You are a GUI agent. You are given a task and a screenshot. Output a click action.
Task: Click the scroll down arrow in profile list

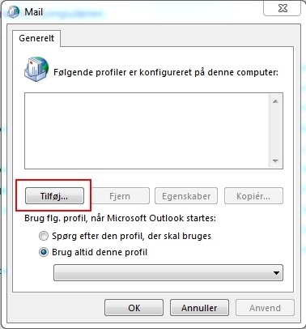(x=275, y=161)
